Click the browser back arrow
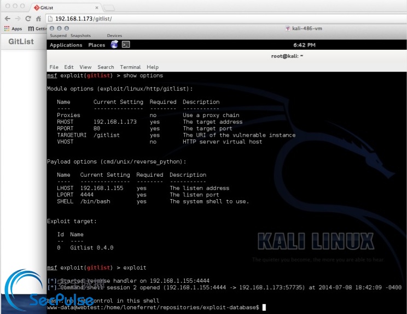 (x=8, y=19)
